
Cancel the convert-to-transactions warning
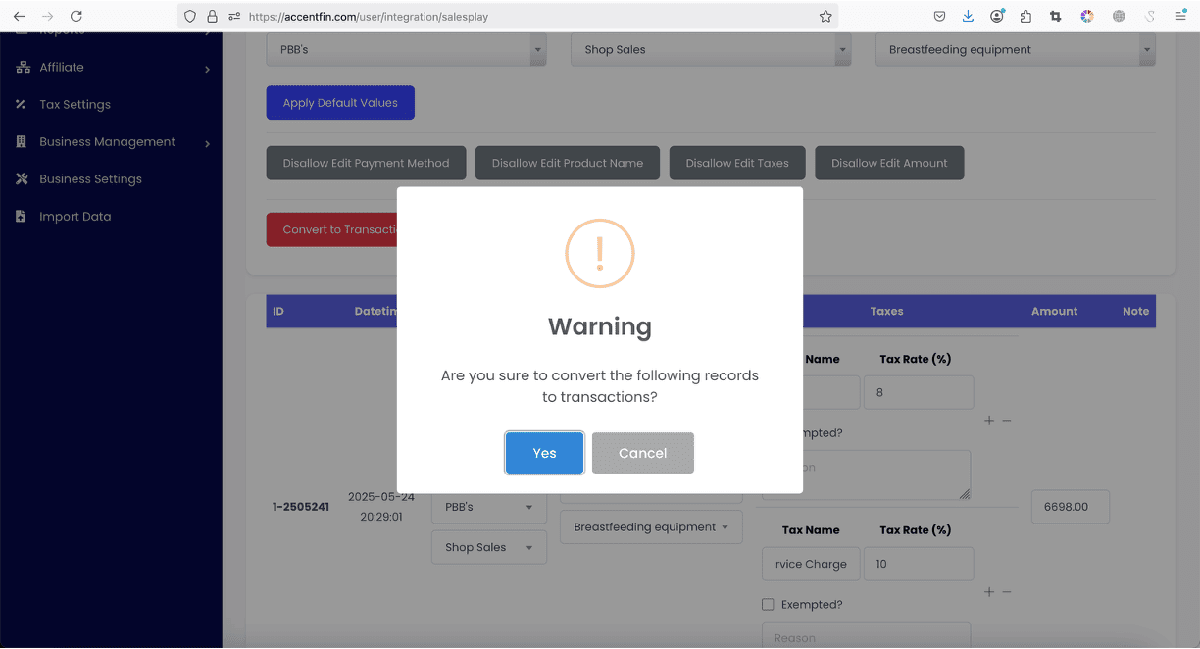click(642, 453)
